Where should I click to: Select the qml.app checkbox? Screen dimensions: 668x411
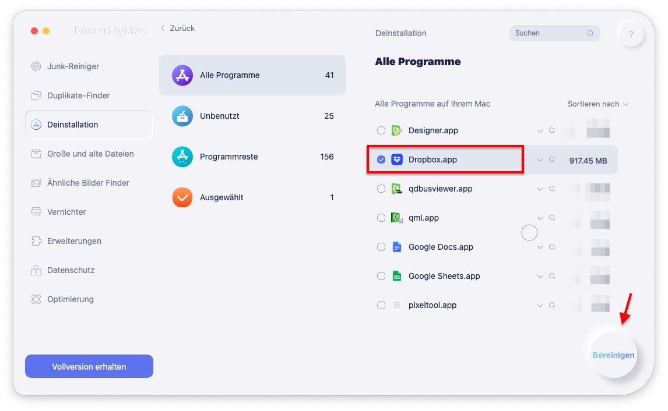coord(381,218)
